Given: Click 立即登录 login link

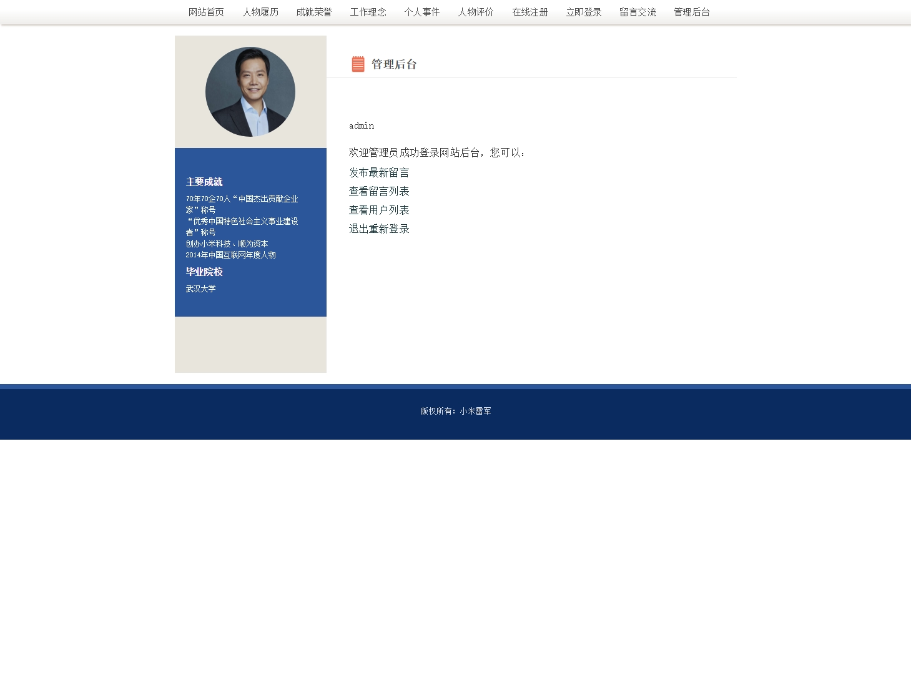Looking at the screenshot, I should tap(584, 12).
